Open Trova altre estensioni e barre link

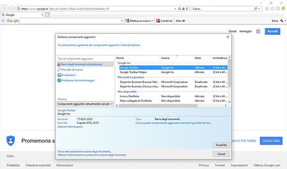(x=85, y=152)
